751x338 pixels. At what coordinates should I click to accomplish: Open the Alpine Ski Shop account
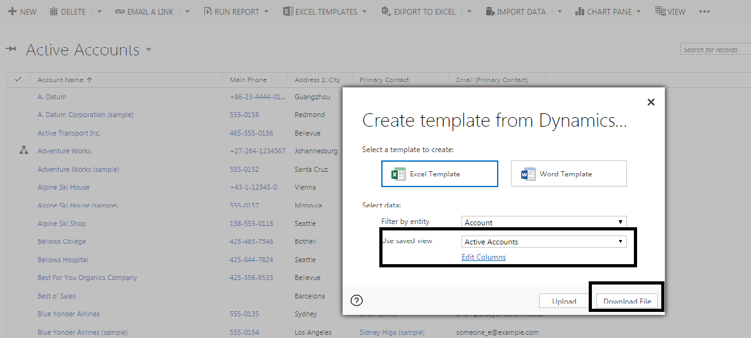coord(61,223)
